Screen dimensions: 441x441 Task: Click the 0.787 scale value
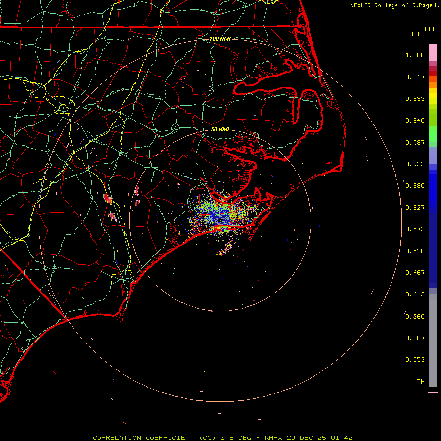pyautogui.click(x=415, y=142)
